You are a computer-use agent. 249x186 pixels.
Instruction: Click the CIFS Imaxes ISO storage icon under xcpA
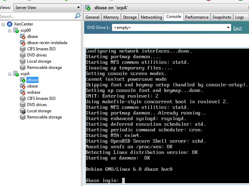tap(23, 99)
